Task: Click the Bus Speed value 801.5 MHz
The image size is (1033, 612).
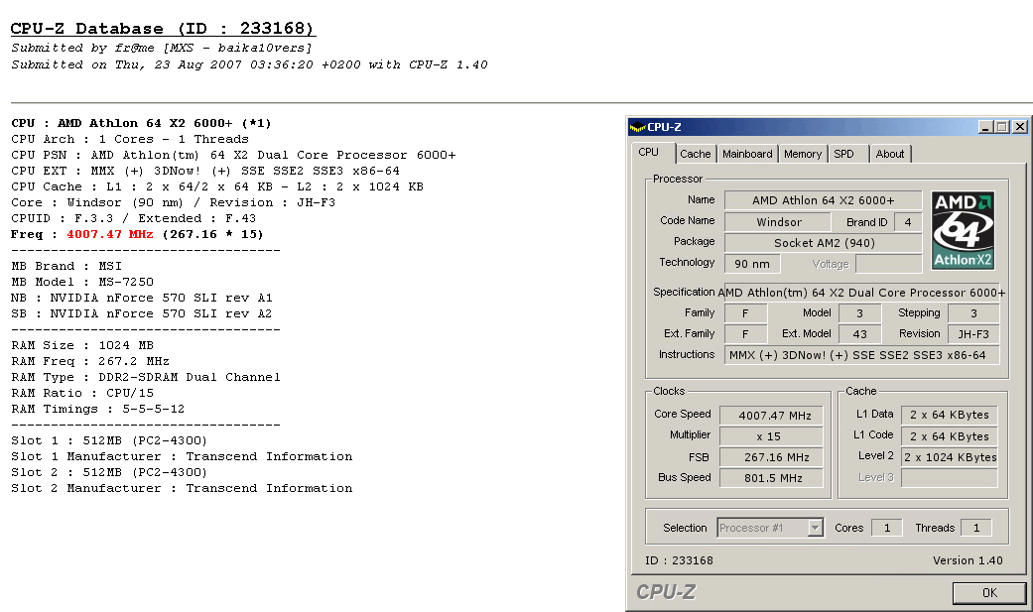Action: pyautogui.click(x=771, y=478)
